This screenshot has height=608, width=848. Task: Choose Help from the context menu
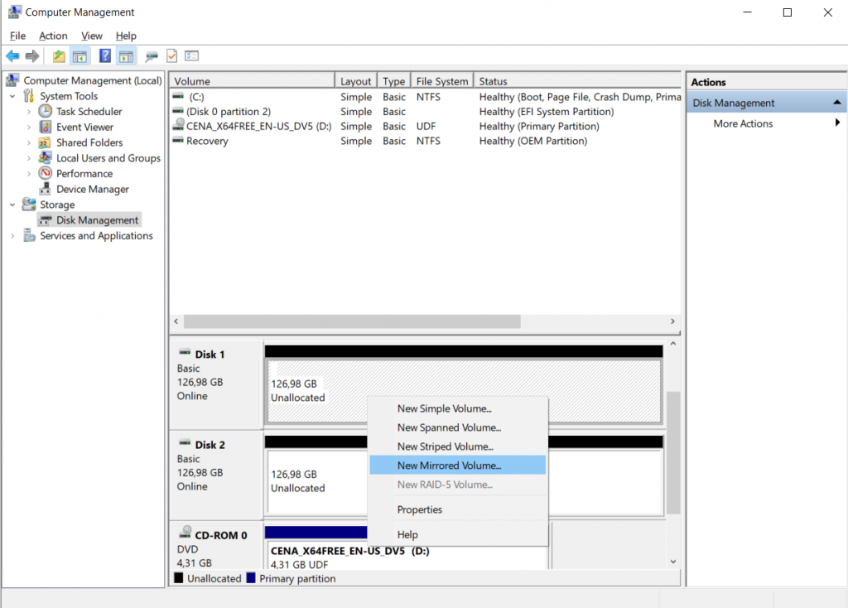[x=457, y=534]
